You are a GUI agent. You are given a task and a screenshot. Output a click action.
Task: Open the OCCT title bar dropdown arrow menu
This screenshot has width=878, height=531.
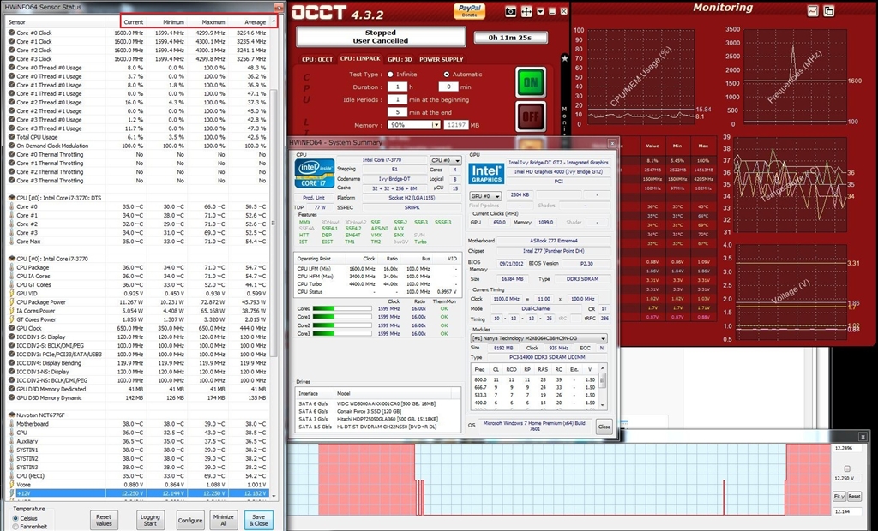tap(540, 11)
